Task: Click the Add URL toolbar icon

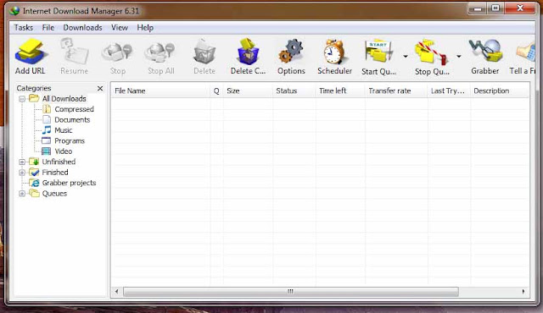Action: tap(31, 52)
